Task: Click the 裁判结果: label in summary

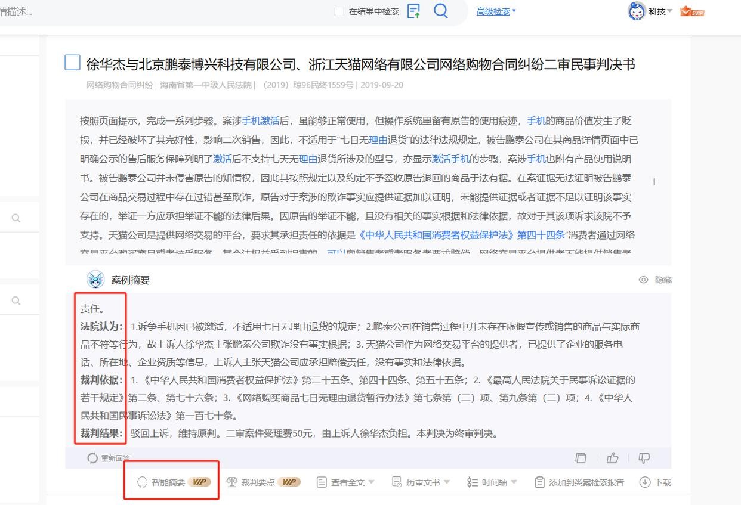Action: [x=102, y=433]
